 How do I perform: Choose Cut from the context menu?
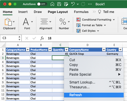click(94, 60)
